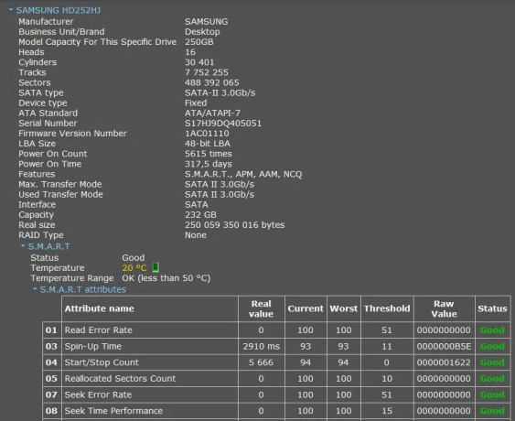This screenshot has width=515, height=421.
Task: Click the S.M.A.R.T attributes label
Action: coord(83,289)
